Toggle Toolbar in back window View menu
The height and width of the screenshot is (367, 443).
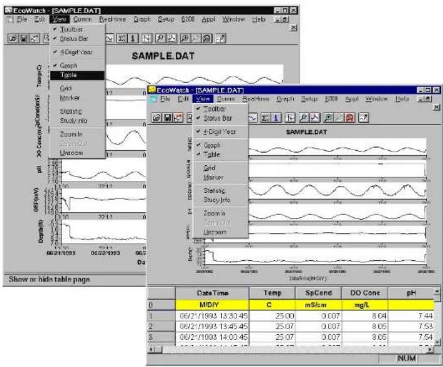77,29
